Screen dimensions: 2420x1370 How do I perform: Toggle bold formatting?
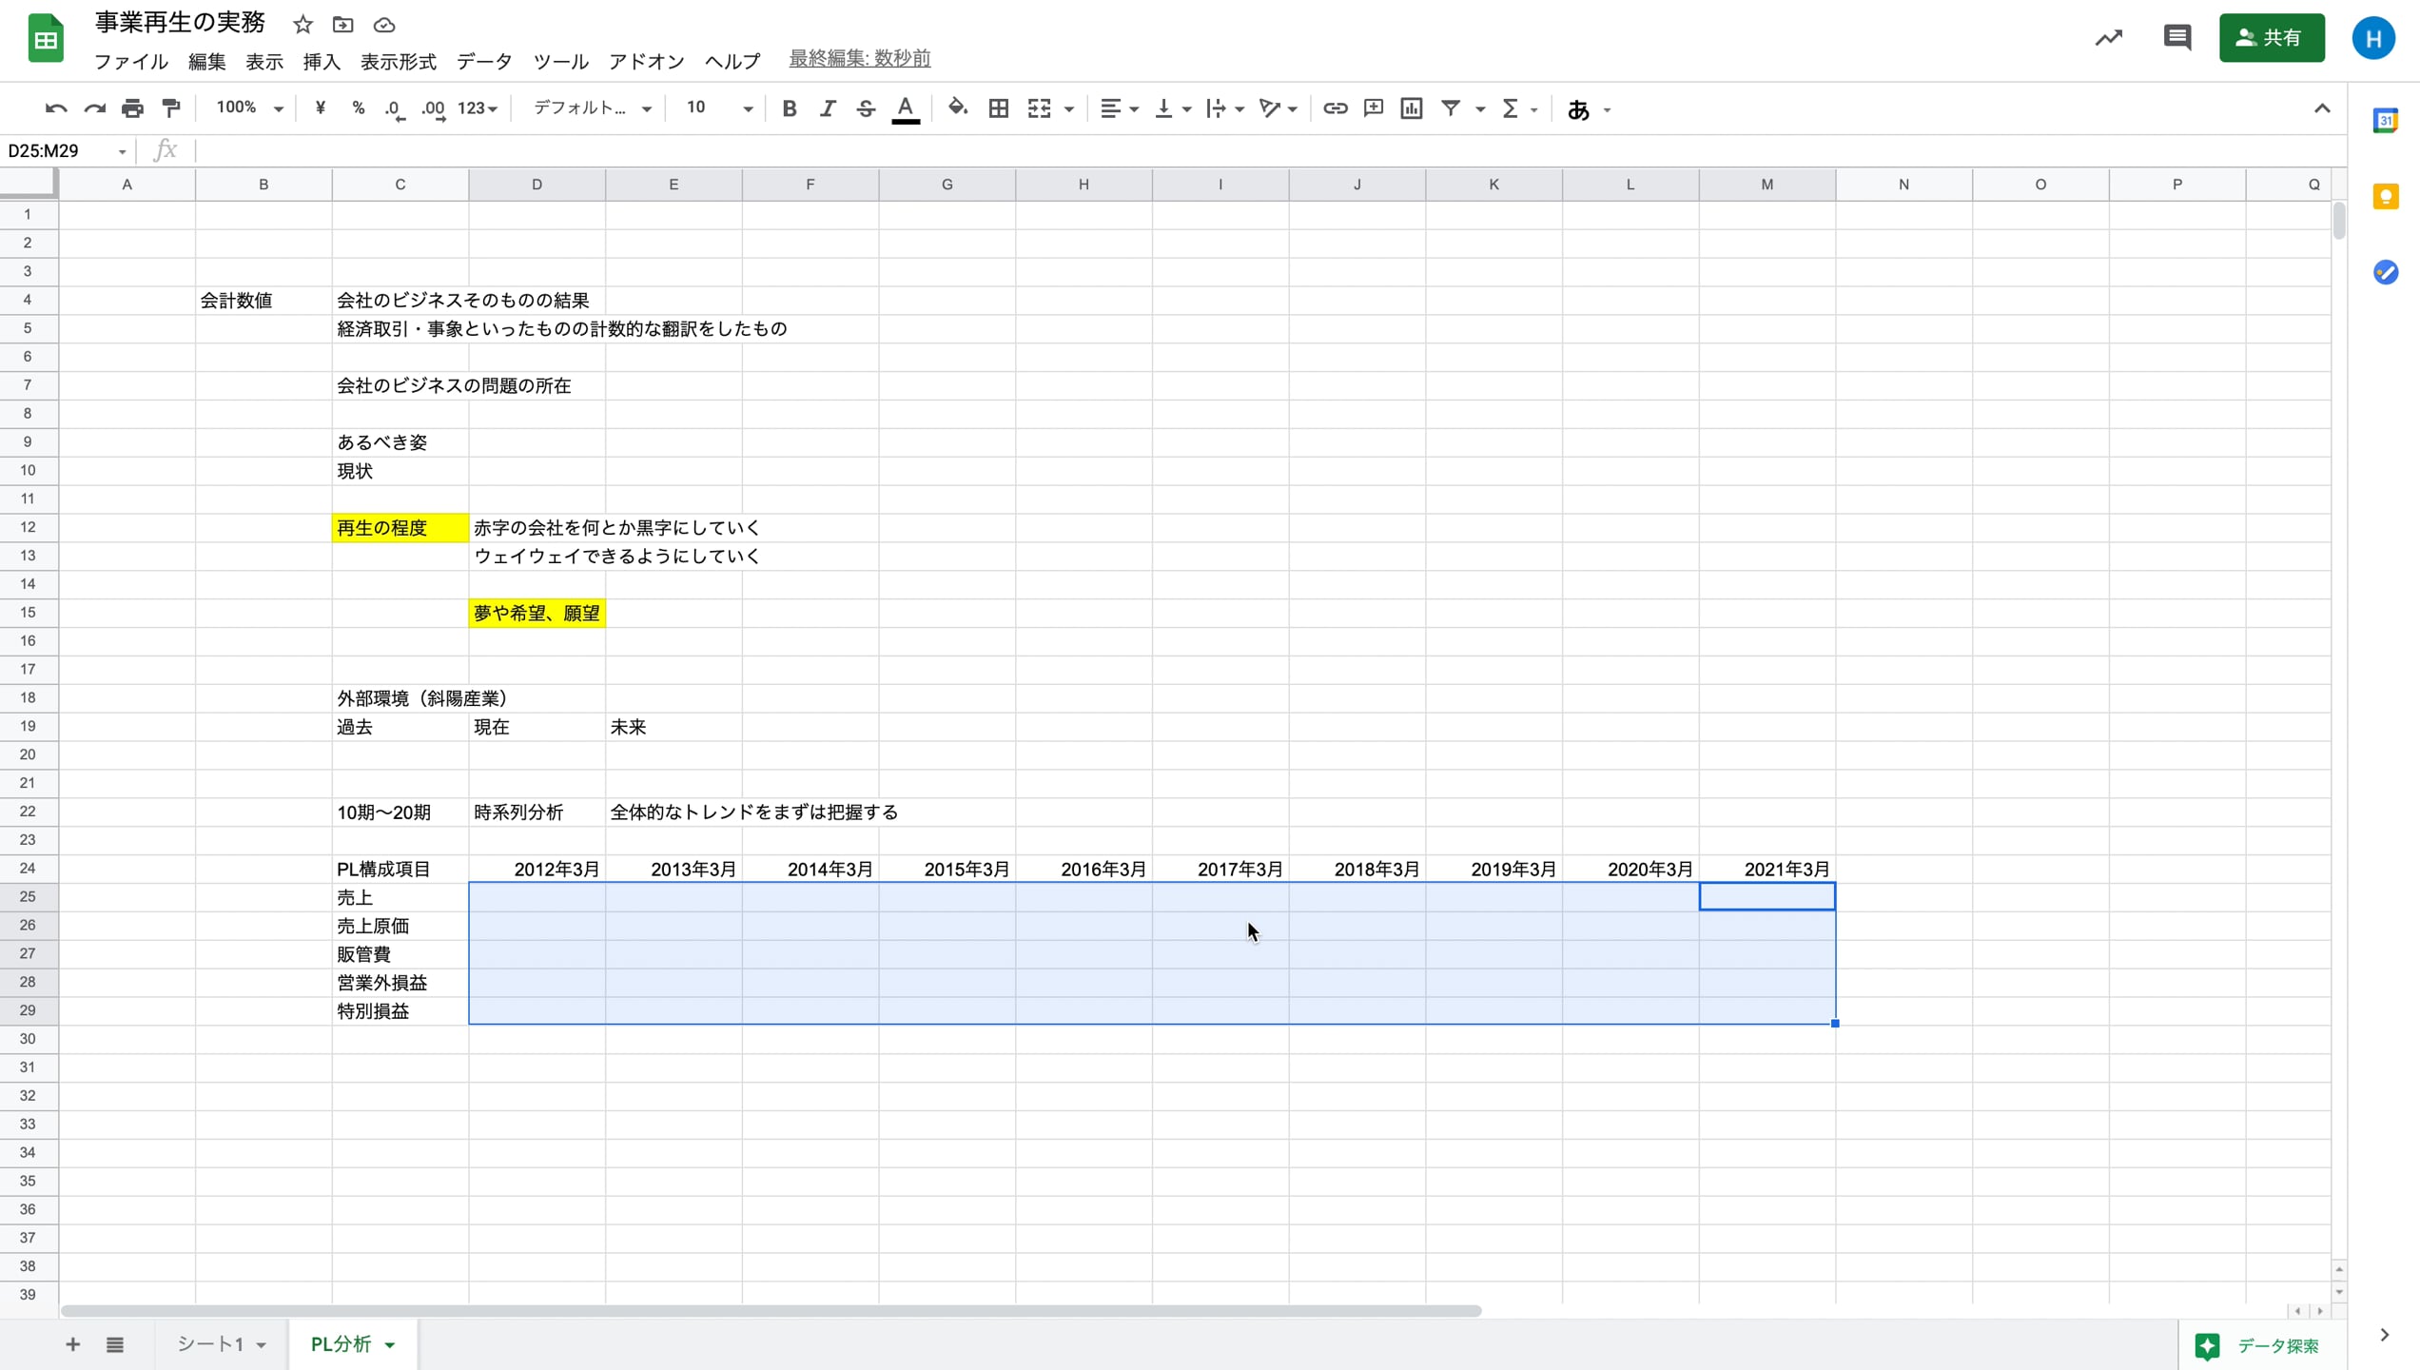pyautogui.click(x=789, y=108)
